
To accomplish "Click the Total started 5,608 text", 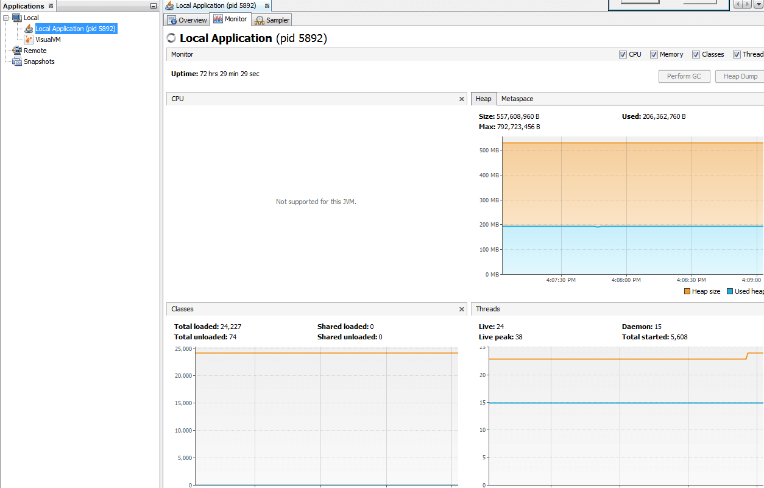I will click(655, 337).
